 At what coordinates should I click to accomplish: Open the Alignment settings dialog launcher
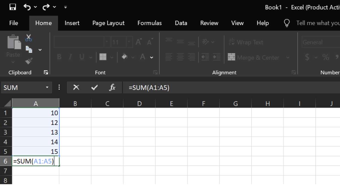click(x=293, y=72)
